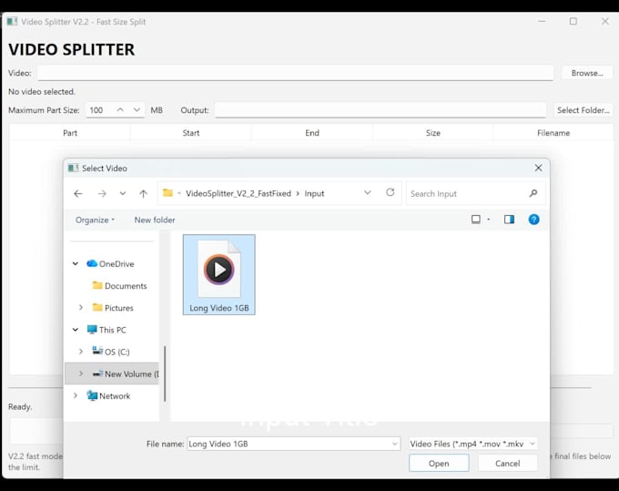Click the Maximum Part Size value 100
The width and height of the screenshot is (619, 491).
coord(96,110)
